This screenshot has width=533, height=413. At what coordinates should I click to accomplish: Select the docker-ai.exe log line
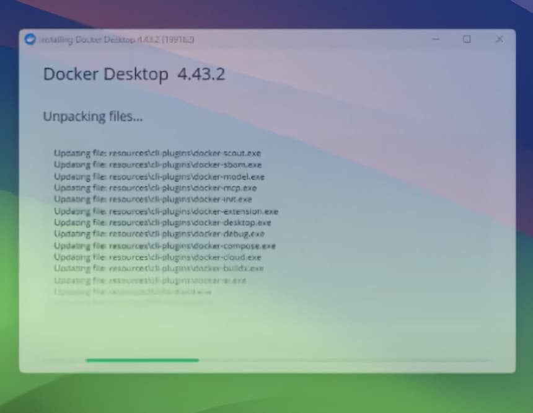[x=150, y=280]
